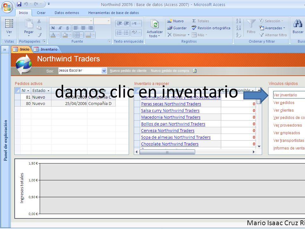
Task: Click refresh icon beside Nuevo pedido de compra
Action: (x=194, y=71)
